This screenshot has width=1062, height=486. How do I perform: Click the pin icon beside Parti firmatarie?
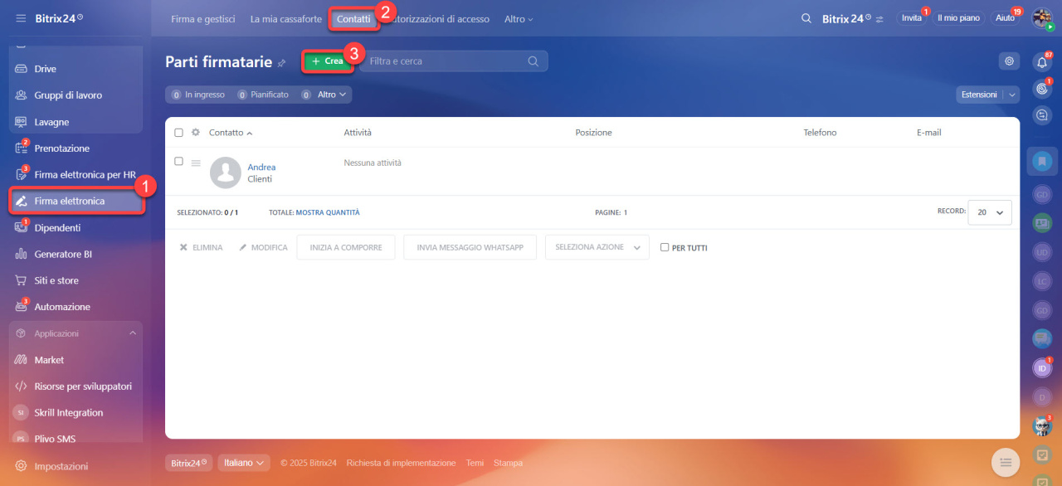(281, 63)
